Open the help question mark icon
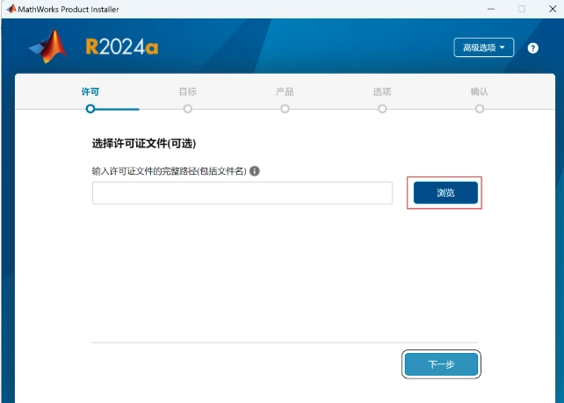The height and width of the screenshot is (403, 564). (532, 48)
